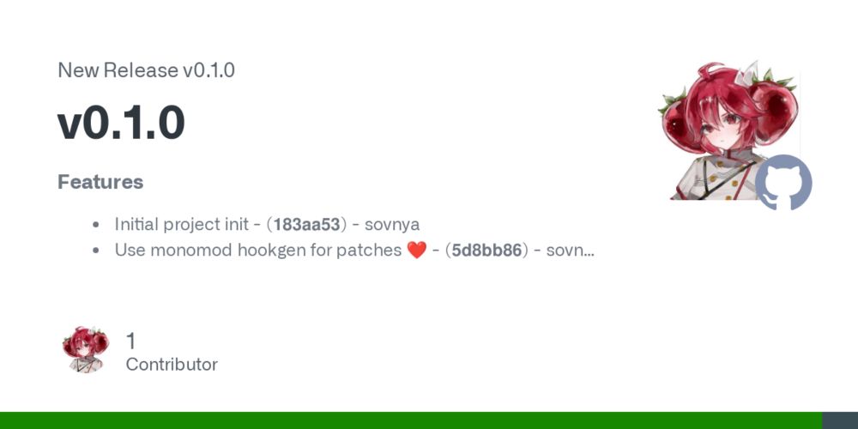Screen dimensions: 858x429
Task: Open the large strawberry-haired avatar image
Action: [x=728, y=130]
